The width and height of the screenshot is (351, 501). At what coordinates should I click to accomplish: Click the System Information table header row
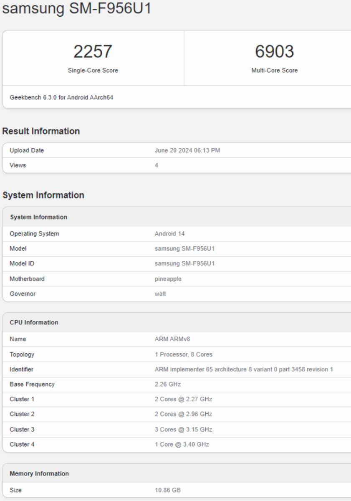tap(177, 217)
